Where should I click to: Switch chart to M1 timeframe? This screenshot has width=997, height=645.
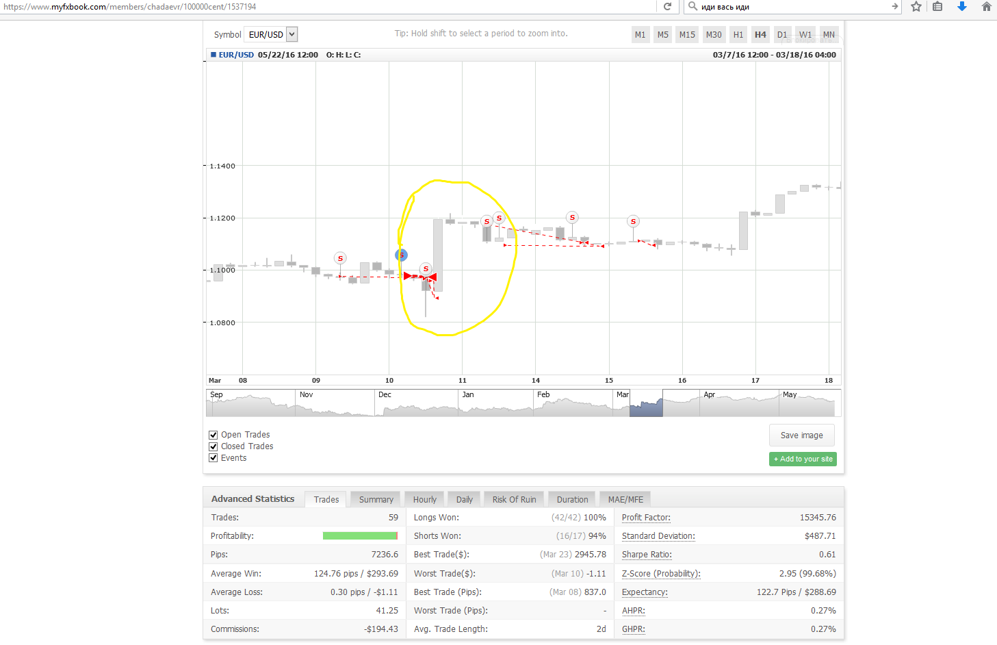640,34
